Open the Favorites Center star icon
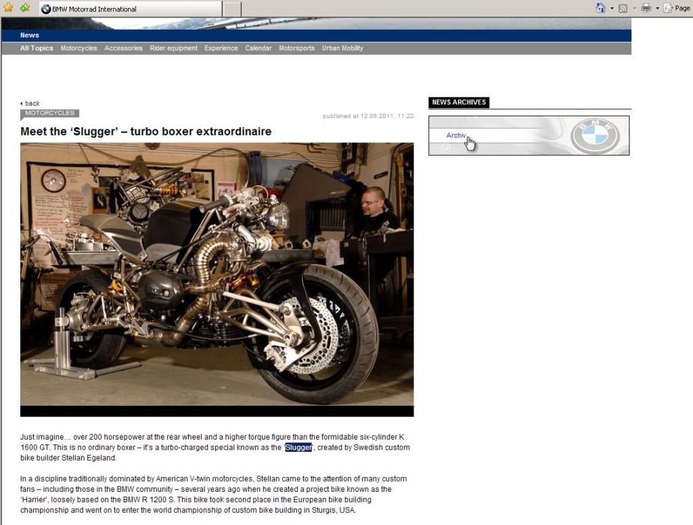 point(8,7)
